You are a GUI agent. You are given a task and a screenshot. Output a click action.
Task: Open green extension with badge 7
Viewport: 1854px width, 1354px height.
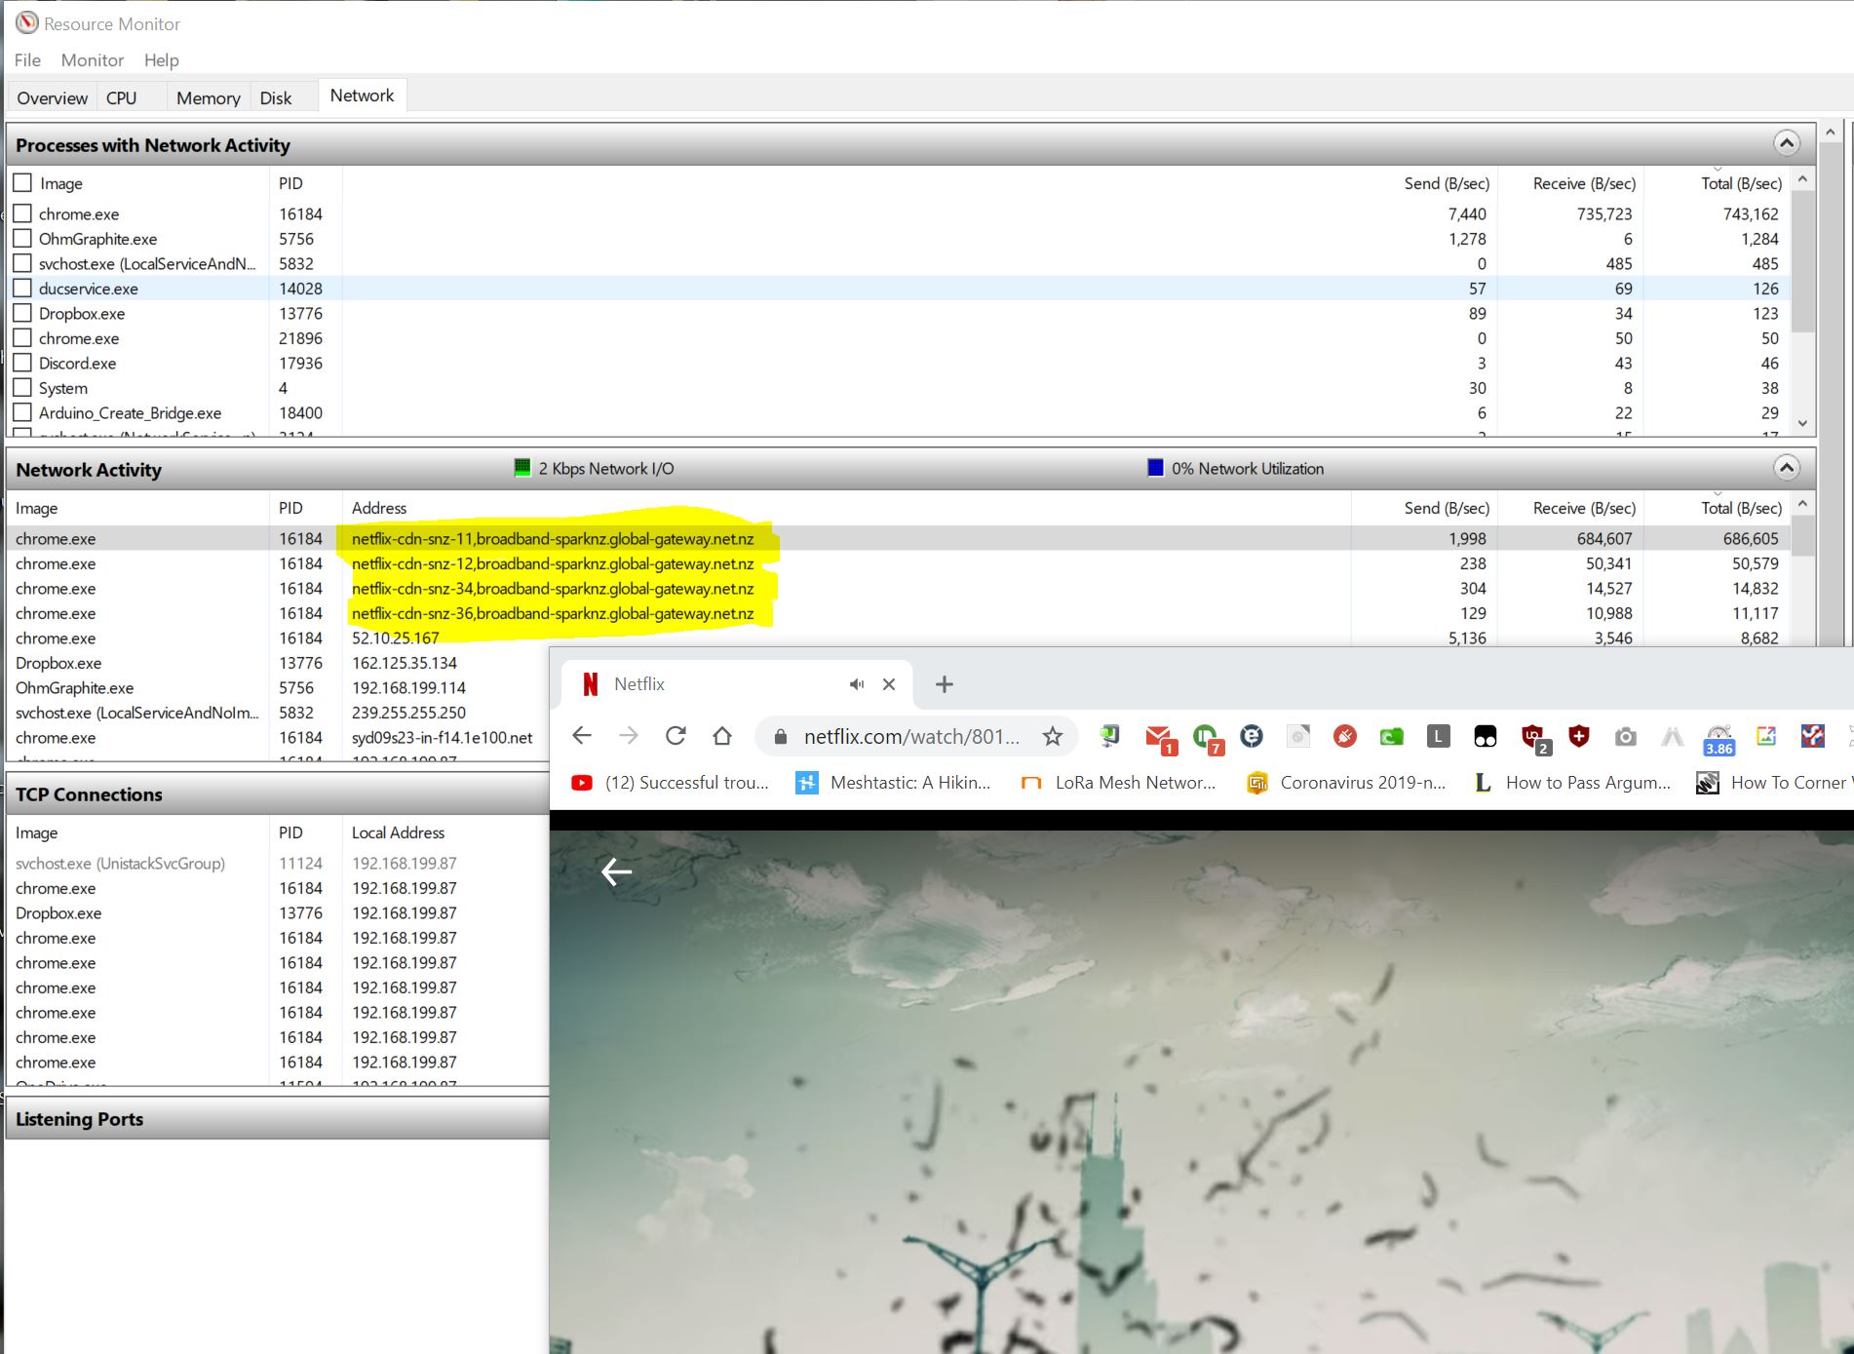pyautogui.click(x=1207, y=739)
